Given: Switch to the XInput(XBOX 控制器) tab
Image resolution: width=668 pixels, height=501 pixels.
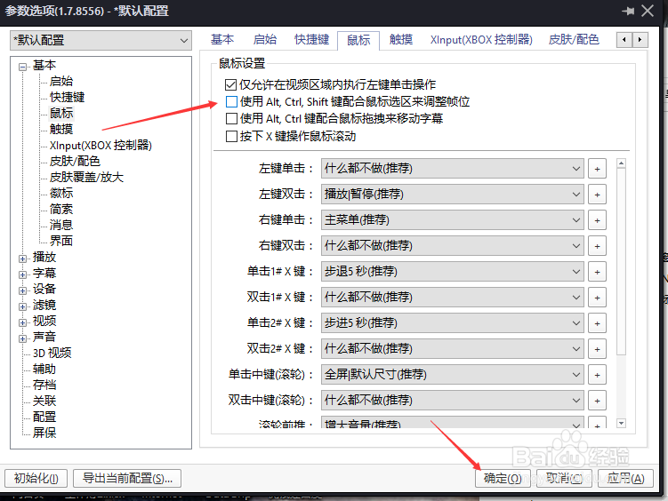Looking at the screenshot, I should coord(481,40).
